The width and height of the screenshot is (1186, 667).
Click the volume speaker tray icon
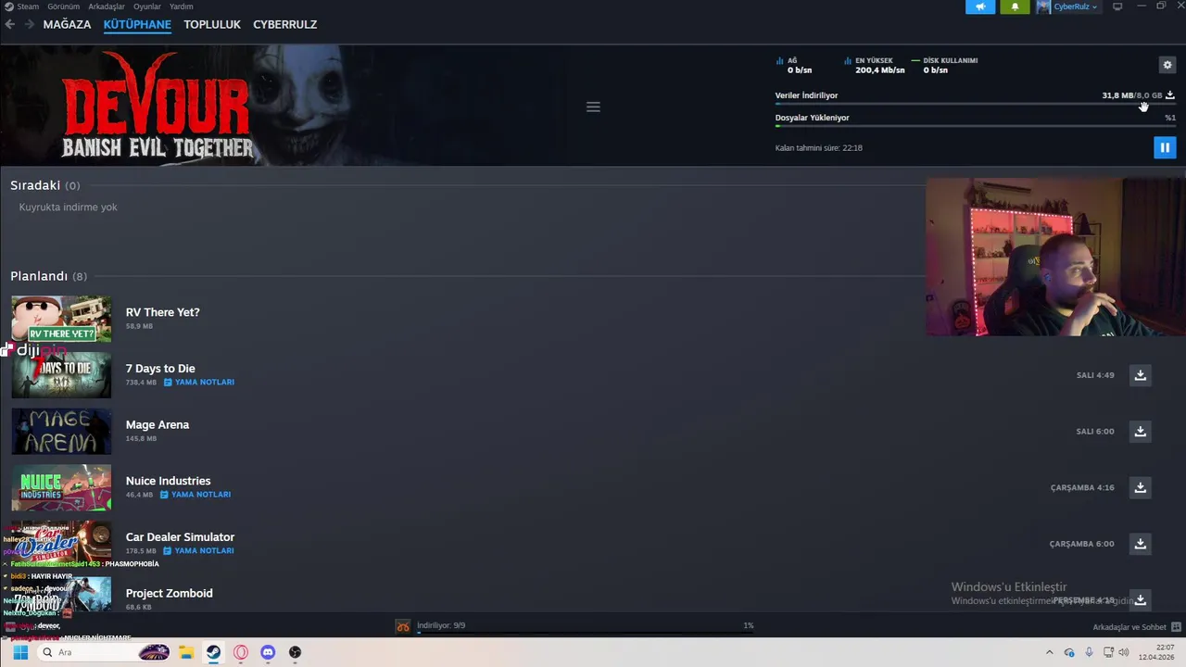click(x=1124, y=652)
